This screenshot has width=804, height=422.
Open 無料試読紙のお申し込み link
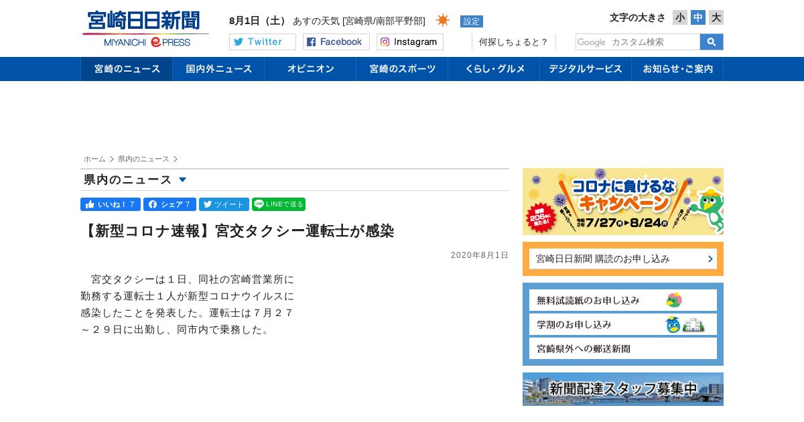[x=623, y=300]
